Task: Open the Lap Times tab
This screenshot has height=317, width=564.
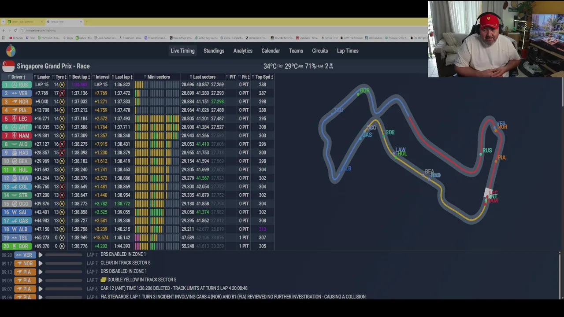Action: pos(348,51)
